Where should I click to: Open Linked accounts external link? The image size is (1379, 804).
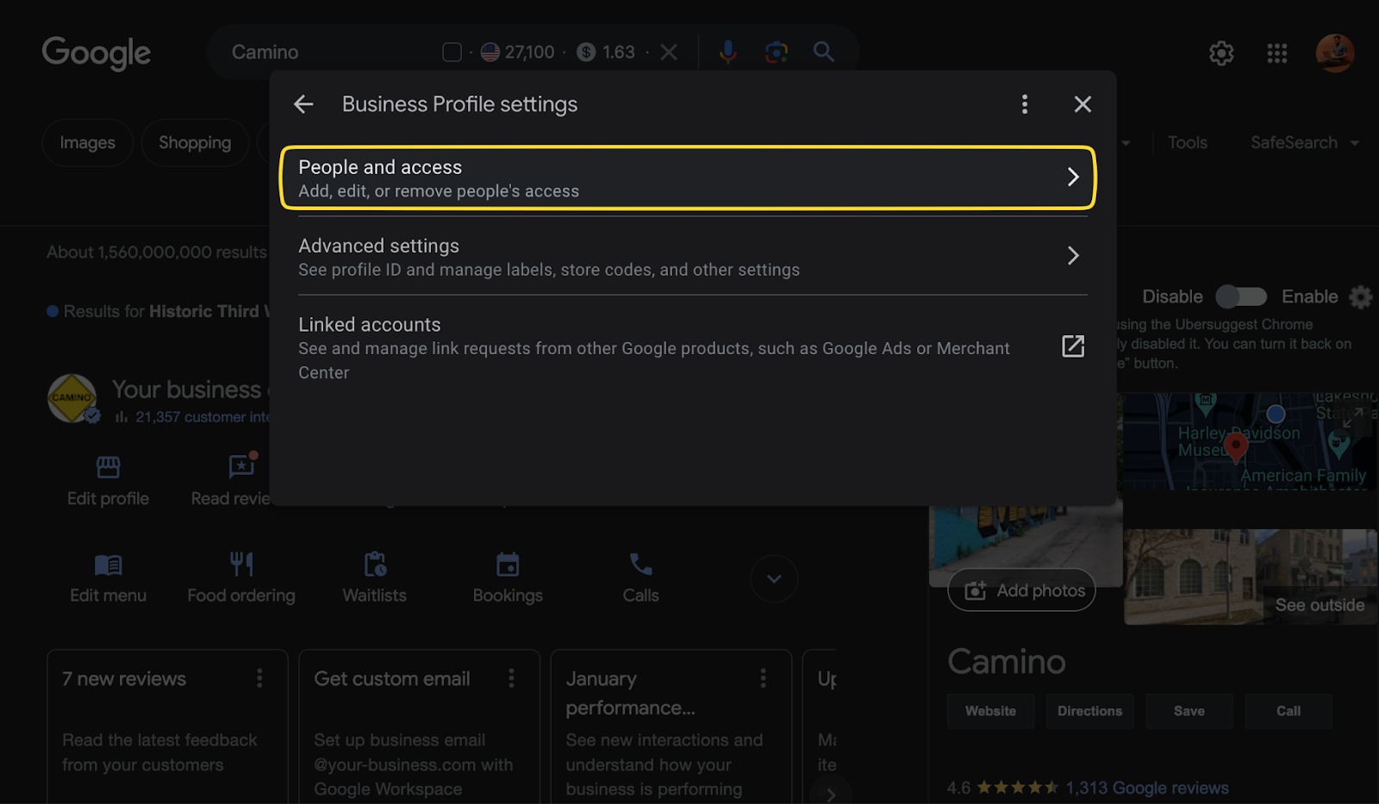point(1073,346)
